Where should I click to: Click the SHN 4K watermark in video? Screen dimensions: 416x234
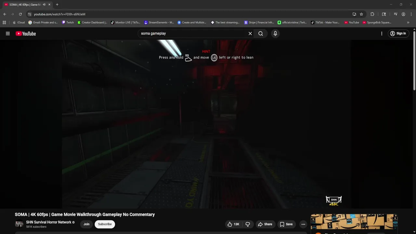pyautogui.click(x=334, y=201)
